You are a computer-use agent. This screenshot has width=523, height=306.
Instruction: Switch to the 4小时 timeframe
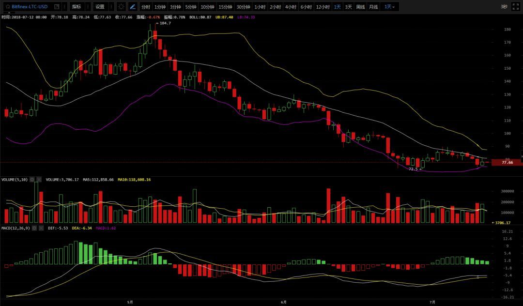point(291,7)
